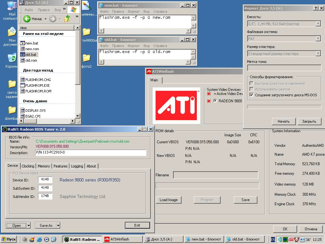The height and width of the screenshot is (244, 325).
Task: Click the Up folder icon in Explorer toolbar
Action: pos(67,19)
